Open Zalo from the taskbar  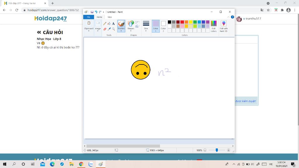click(x=91, y=164)
